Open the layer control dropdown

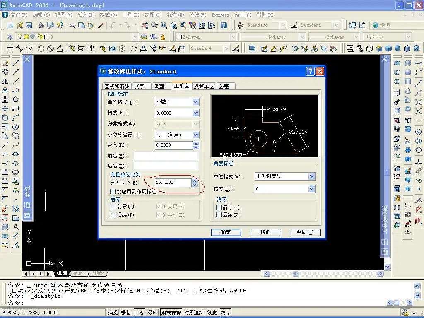[x=135, y=37]
